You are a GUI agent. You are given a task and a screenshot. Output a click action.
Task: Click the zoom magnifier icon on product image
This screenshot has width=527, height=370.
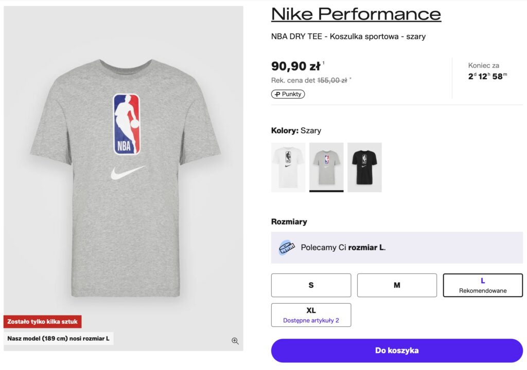[x=235, y=341]
